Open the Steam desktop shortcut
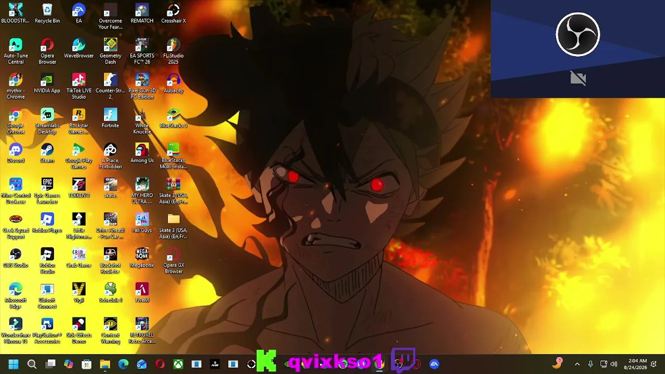Image resolution: width=665 pixels, height=374 pixels. tap(47, 153)
